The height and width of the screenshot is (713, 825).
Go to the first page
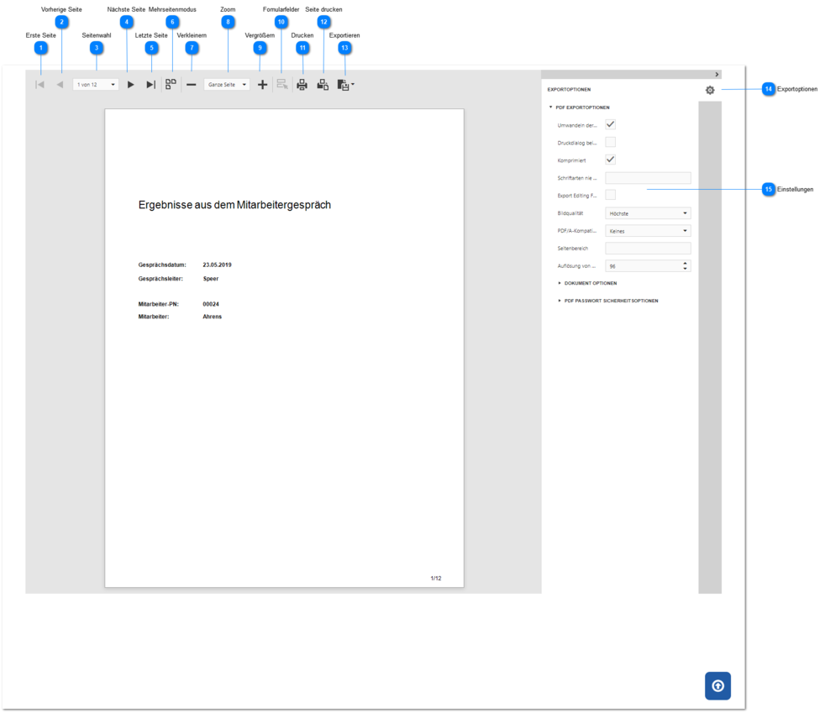pyautogui.click(x=40, y=85)
